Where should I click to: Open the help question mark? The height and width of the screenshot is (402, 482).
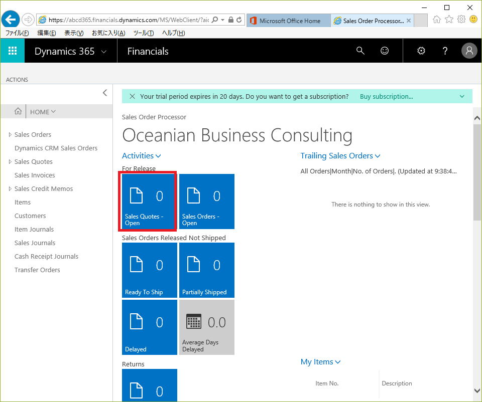pyautogui.click(x=445, y=51)
